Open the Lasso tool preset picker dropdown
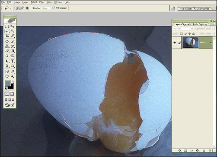The width and height of the screenshot is (217, 157). tap(10, 8)
